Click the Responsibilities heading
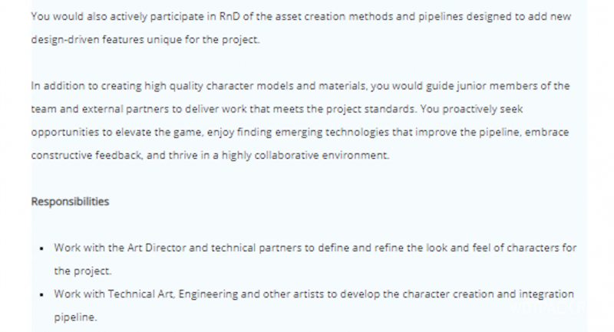This screenshot has width=614, height=332. (x=70, y=202)
